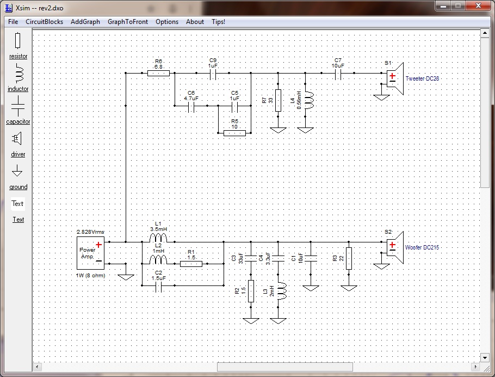This screenshot has height=377, width=495.
Task: Click capacitor C3 33uF symbol
Action: click(251, 258)
